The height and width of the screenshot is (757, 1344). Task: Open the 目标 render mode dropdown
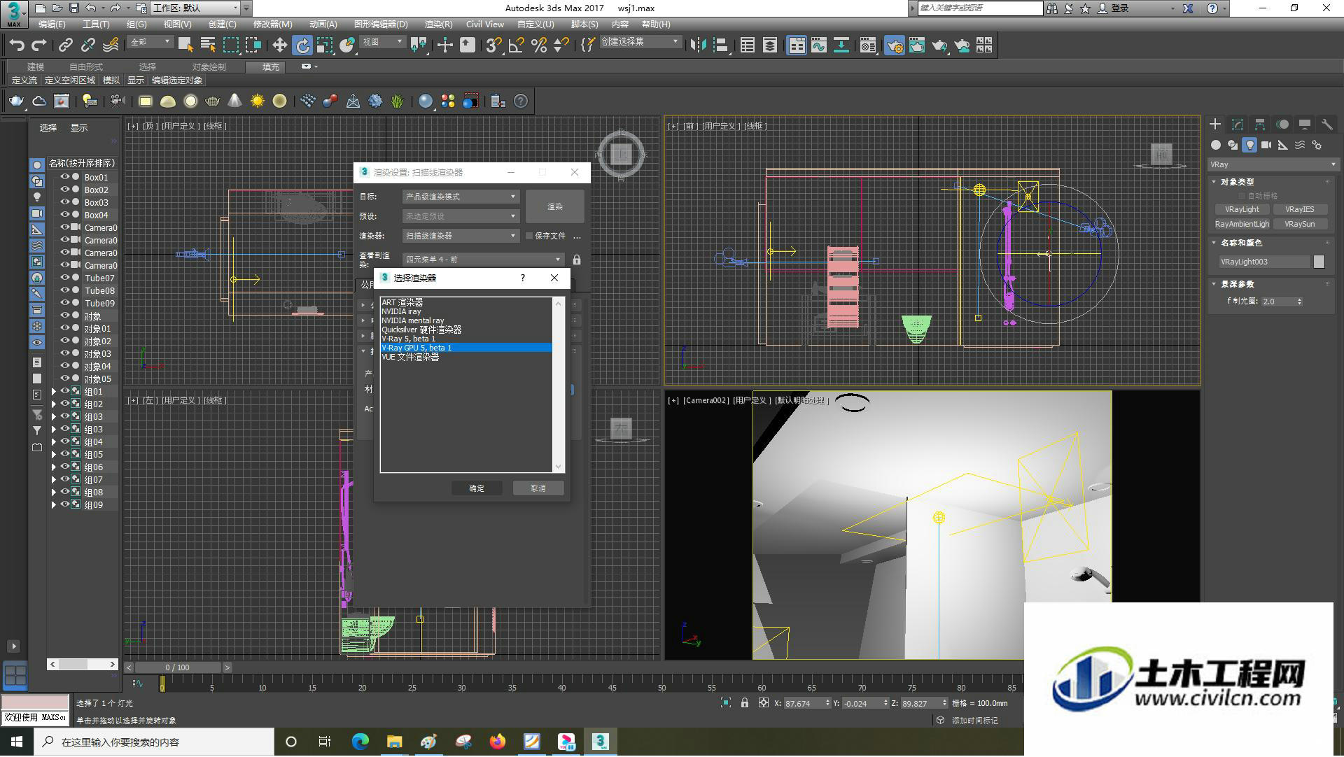[x=461, y=197]
